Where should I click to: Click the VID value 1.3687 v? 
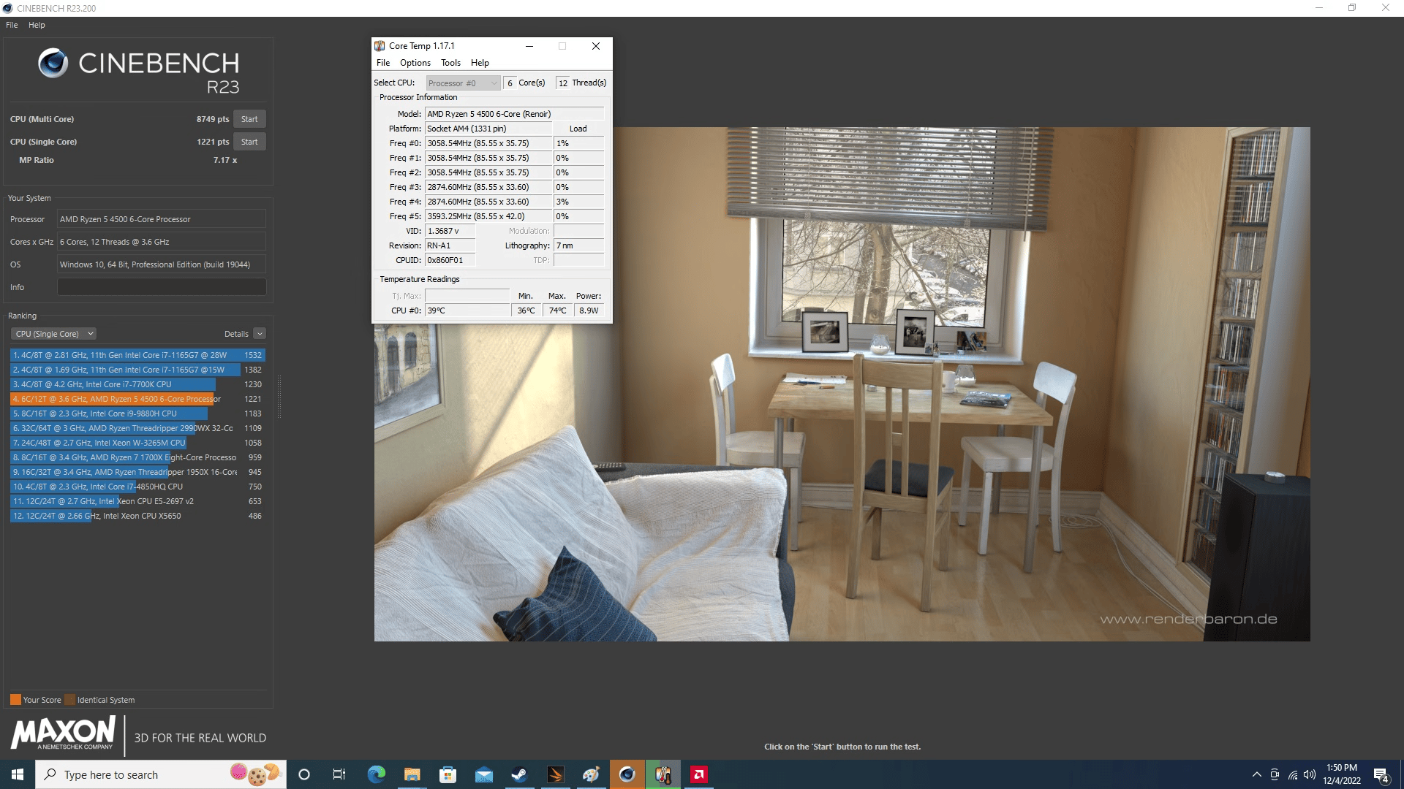(450, 231)
